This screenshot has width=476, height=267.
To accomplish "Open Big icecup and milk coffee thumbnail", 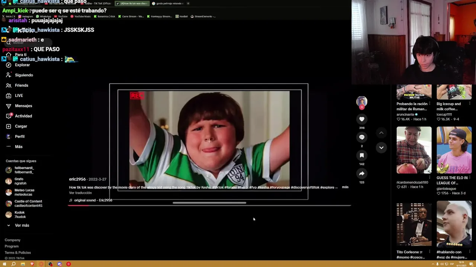I will 454,92.
